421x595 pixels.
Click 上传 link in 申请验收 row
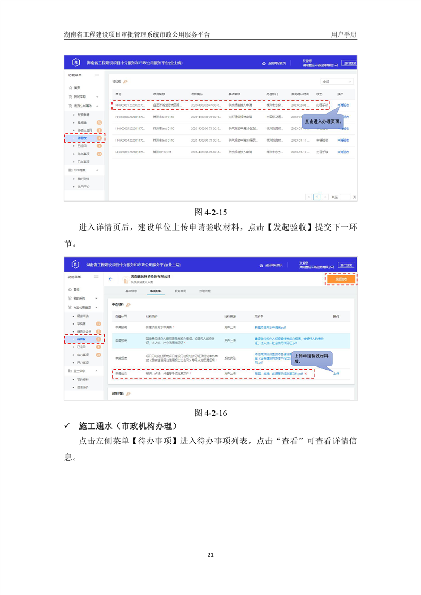point(336,374)
